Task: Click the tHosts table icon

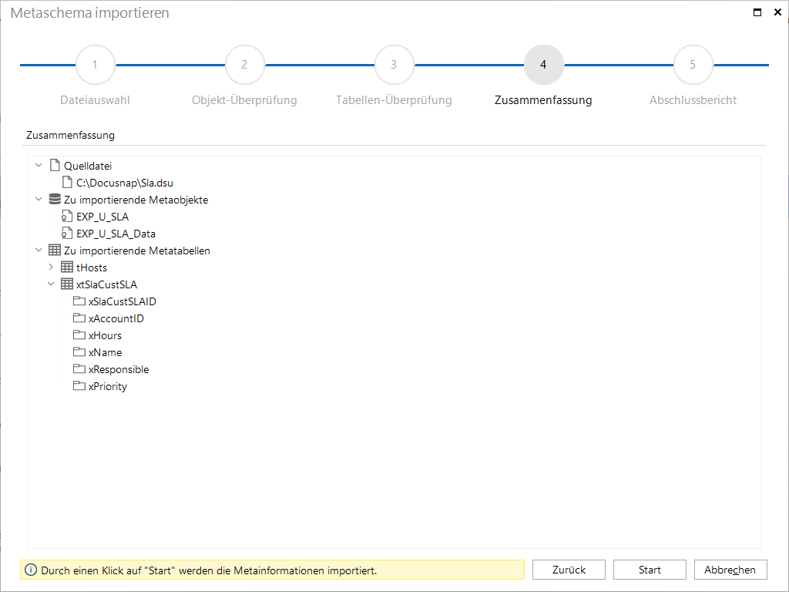Action: click(67, 267)
